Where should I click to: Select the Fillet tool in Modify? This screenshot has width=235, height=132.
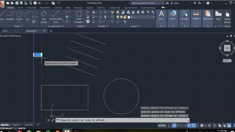(x=105, y=22)
